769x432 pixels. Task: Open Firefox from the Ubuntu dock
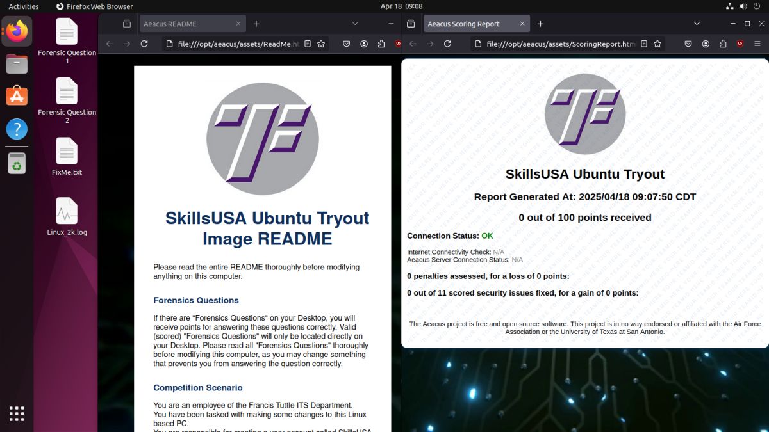17,31
